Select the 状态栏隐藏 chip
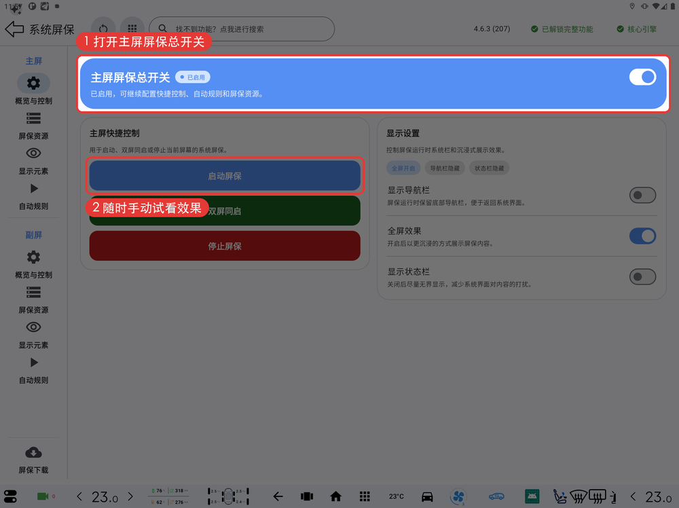Image resolution: width=679 pixels, height=508 pixels. pyautogui.click(x=489, y=168)
